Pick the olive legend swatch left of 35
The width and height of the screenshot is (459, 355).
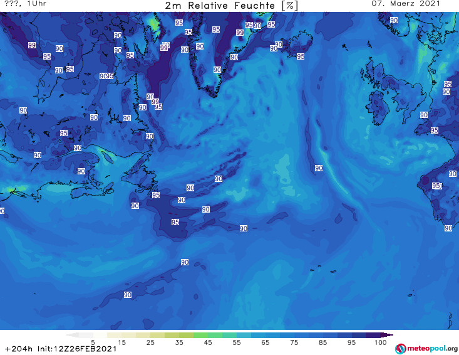click(172, 335)
